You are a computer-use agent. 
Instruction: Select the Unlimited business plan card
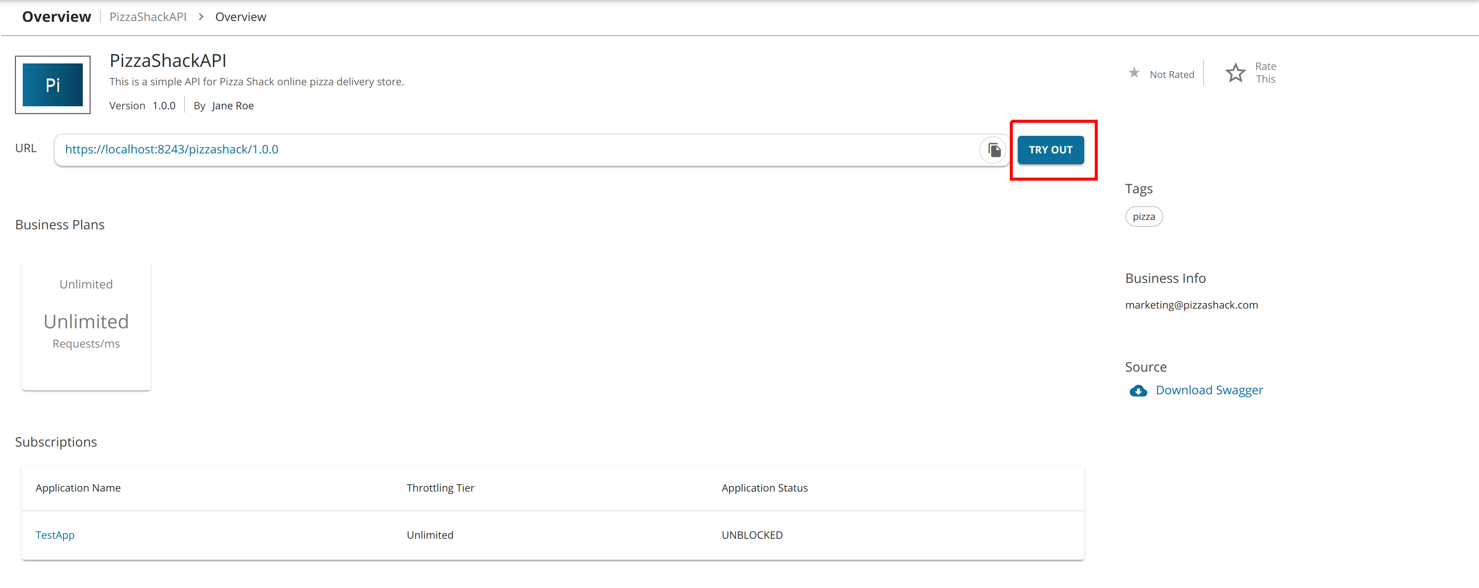pyautogui.click(x=86, y=326)
